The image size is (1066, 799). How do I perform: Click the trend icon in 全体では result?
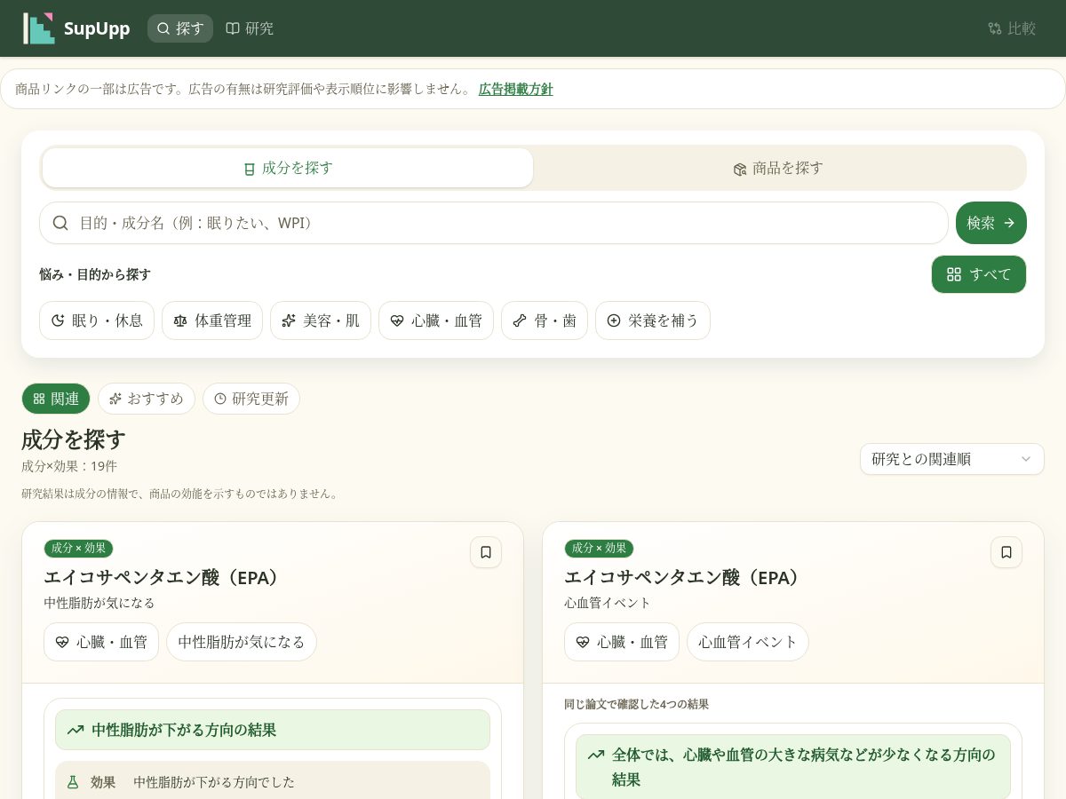(x=596, y=755)
